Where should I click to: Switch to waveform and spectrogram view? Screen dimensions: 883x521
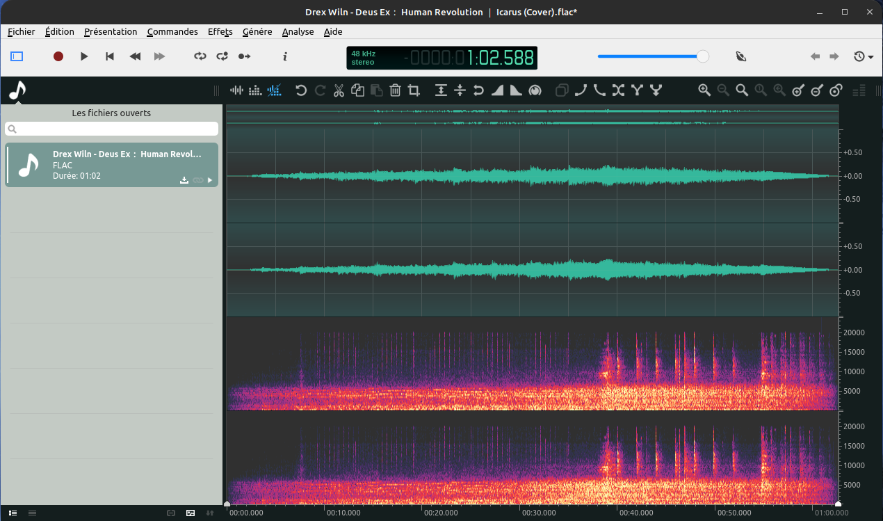(275, 90)
